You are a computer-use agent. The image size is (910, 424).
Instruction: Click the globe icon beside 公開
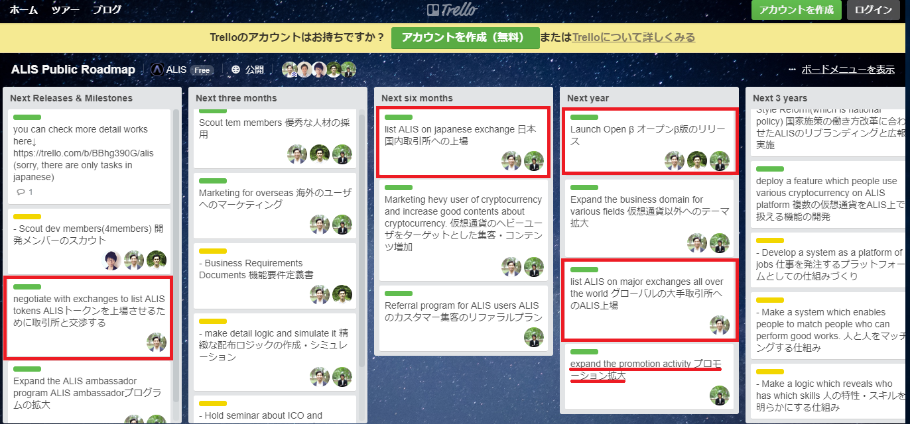235,70
